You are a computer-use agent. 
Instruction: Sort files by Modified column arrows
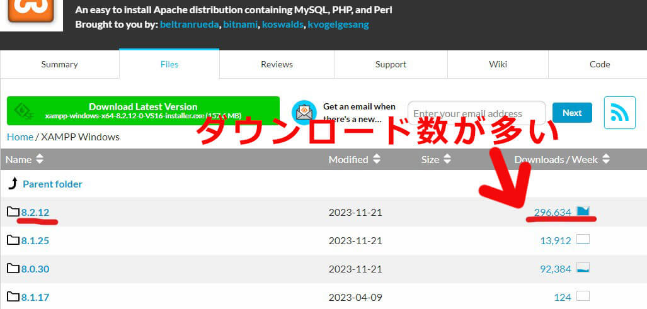coord(376,159)
